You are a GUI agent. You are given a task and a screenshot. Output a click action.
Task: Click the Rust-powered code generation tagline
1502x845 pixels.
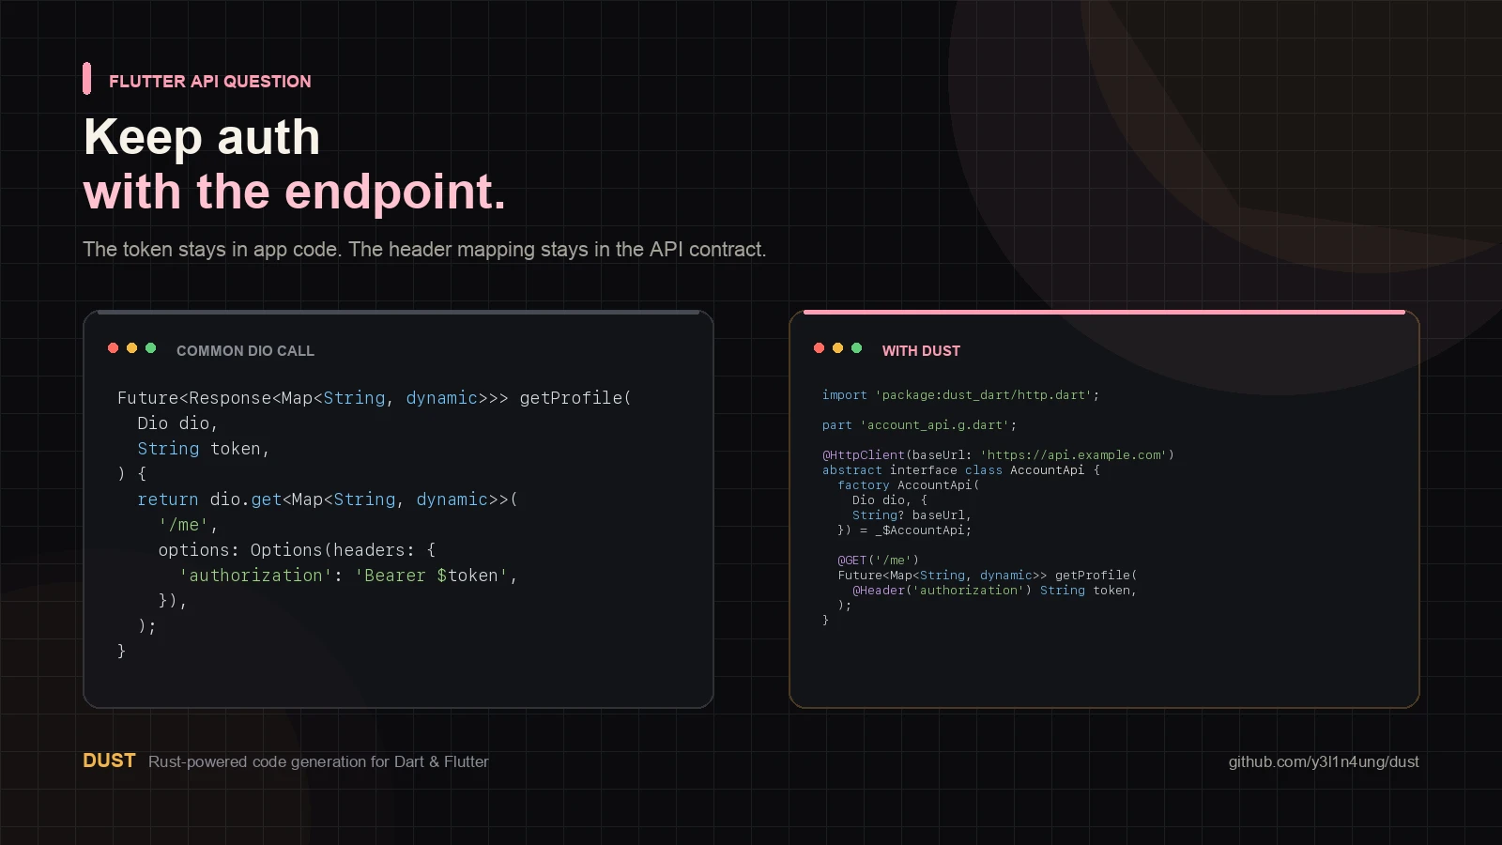pyautogui.click(x=318, y=761)
